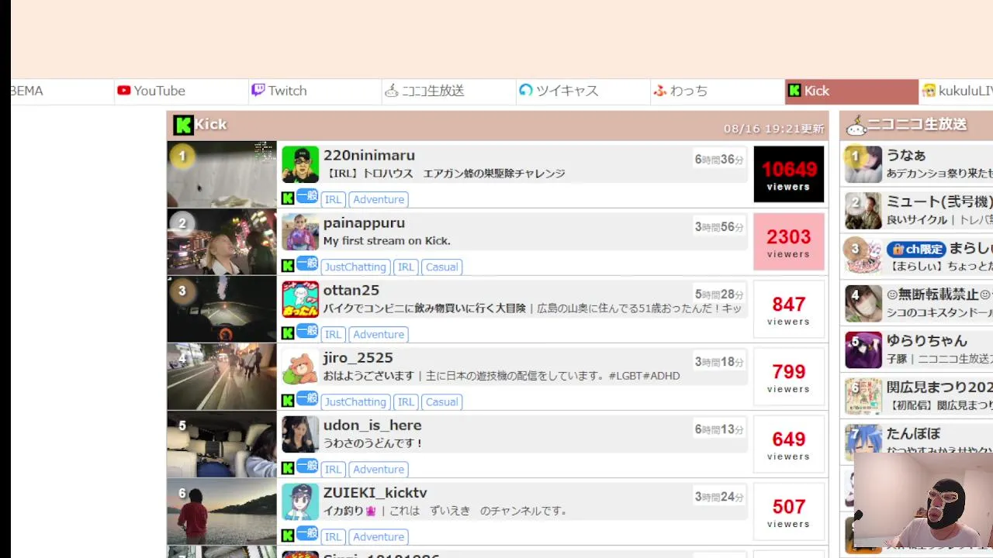Select the Kick tab
This screenshot has height=558, width=993.
[852, 91]
